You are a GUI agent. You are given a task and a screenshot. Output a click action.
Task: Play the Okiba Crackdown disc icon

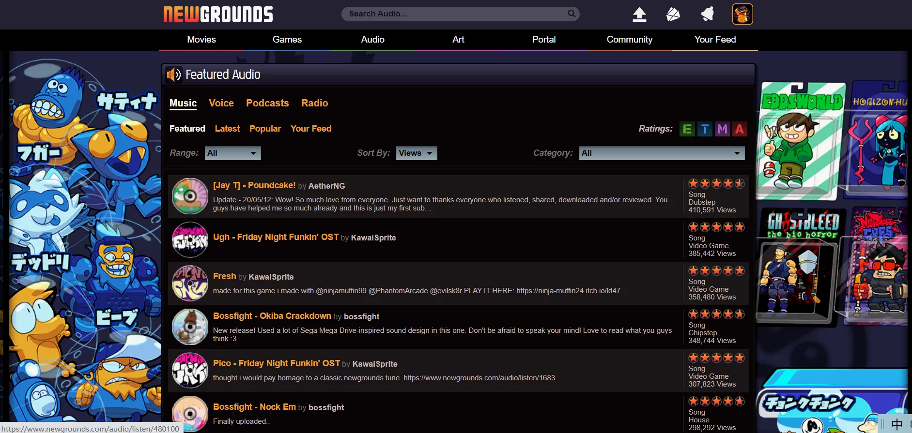pos(190,327)
